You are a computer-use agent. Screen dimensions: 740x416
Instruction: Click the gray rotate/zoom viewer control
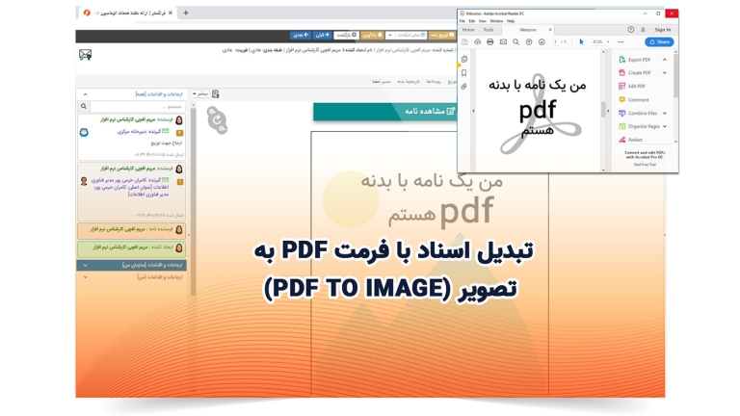[217, 120]
